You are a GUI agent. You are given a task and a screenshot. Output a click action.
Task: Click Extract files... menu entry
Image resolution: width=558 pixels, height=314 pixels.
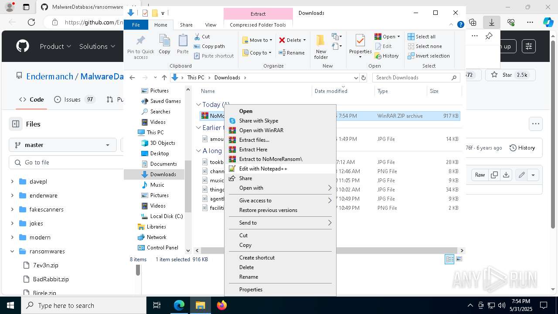(x=279, y=140)
